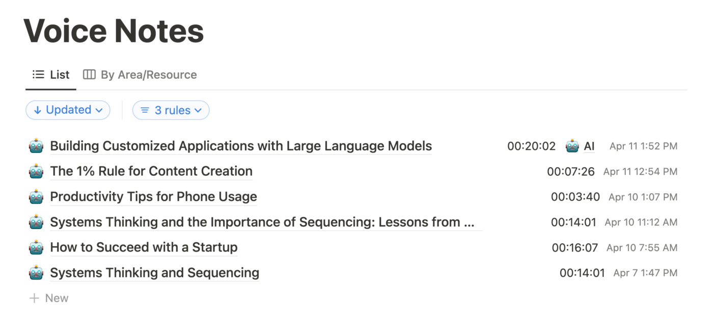Screen dimensions: 713x314
Task: Click the chevron arrow on Updated pill
Action: (x=99, y=110)
